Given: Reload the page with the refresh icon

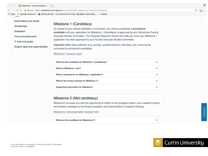Looking at the screenshot, I should pos(17,10).
